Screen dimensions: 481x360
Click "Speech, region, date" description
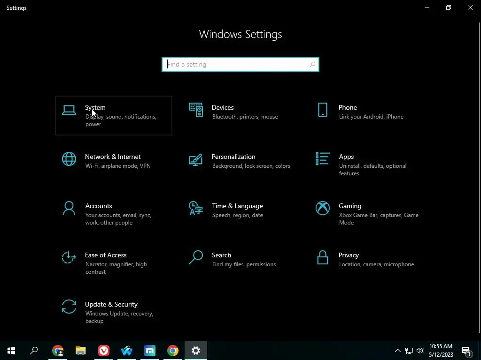[237, 215]
